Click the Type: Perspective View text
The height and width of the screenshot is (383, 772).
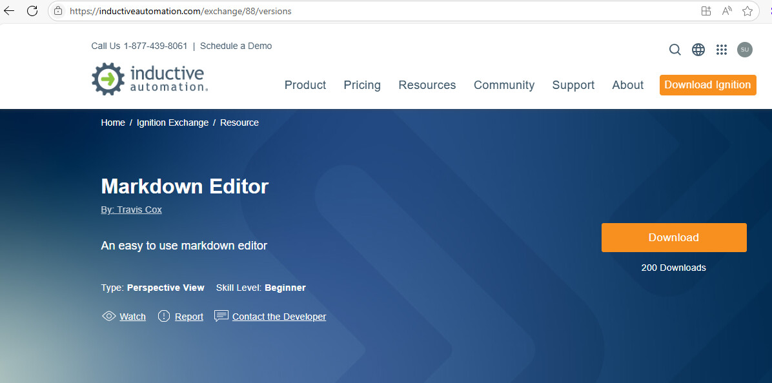[x=152, y=288]
